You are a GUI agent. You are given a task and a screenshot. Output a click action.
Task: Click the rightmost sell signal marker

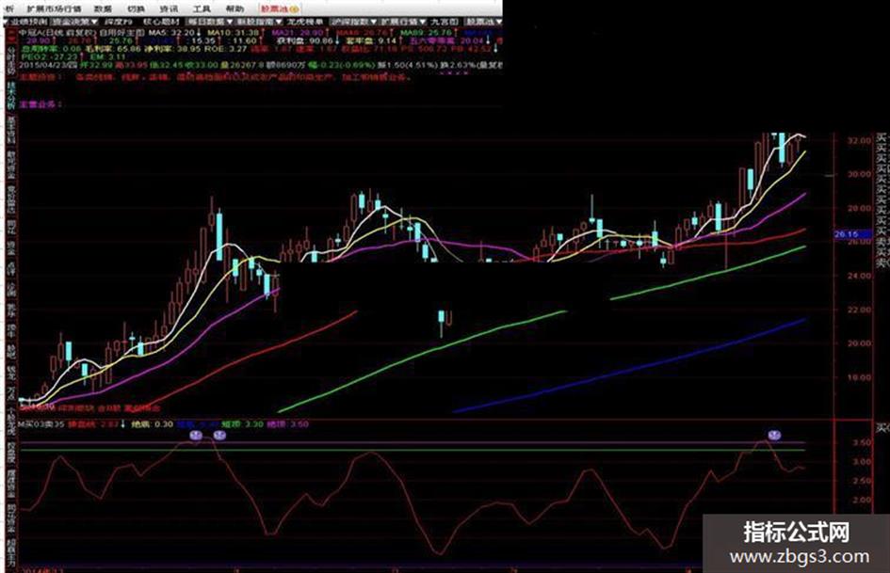774,435
